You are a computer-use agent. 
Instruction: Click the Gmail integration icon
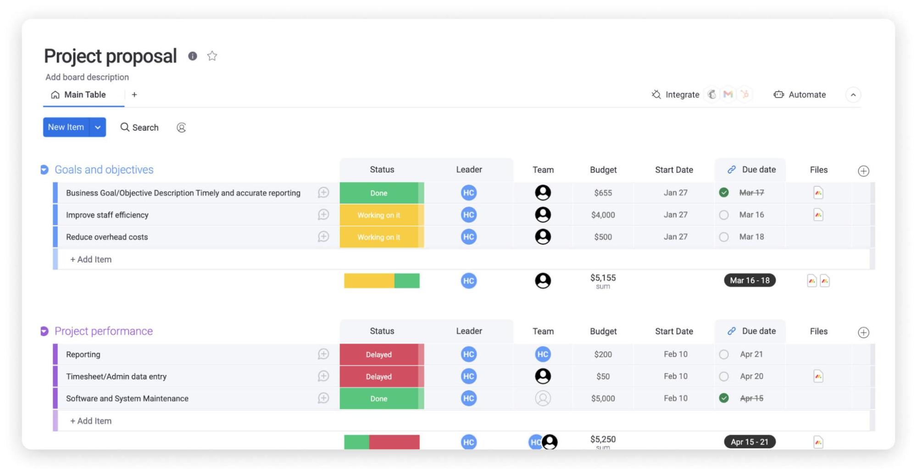pyautogui.click(x=727, y=94)
